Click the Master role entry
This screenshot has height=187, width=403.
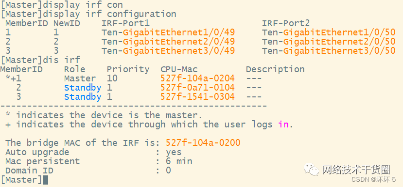tap(80, 78)
